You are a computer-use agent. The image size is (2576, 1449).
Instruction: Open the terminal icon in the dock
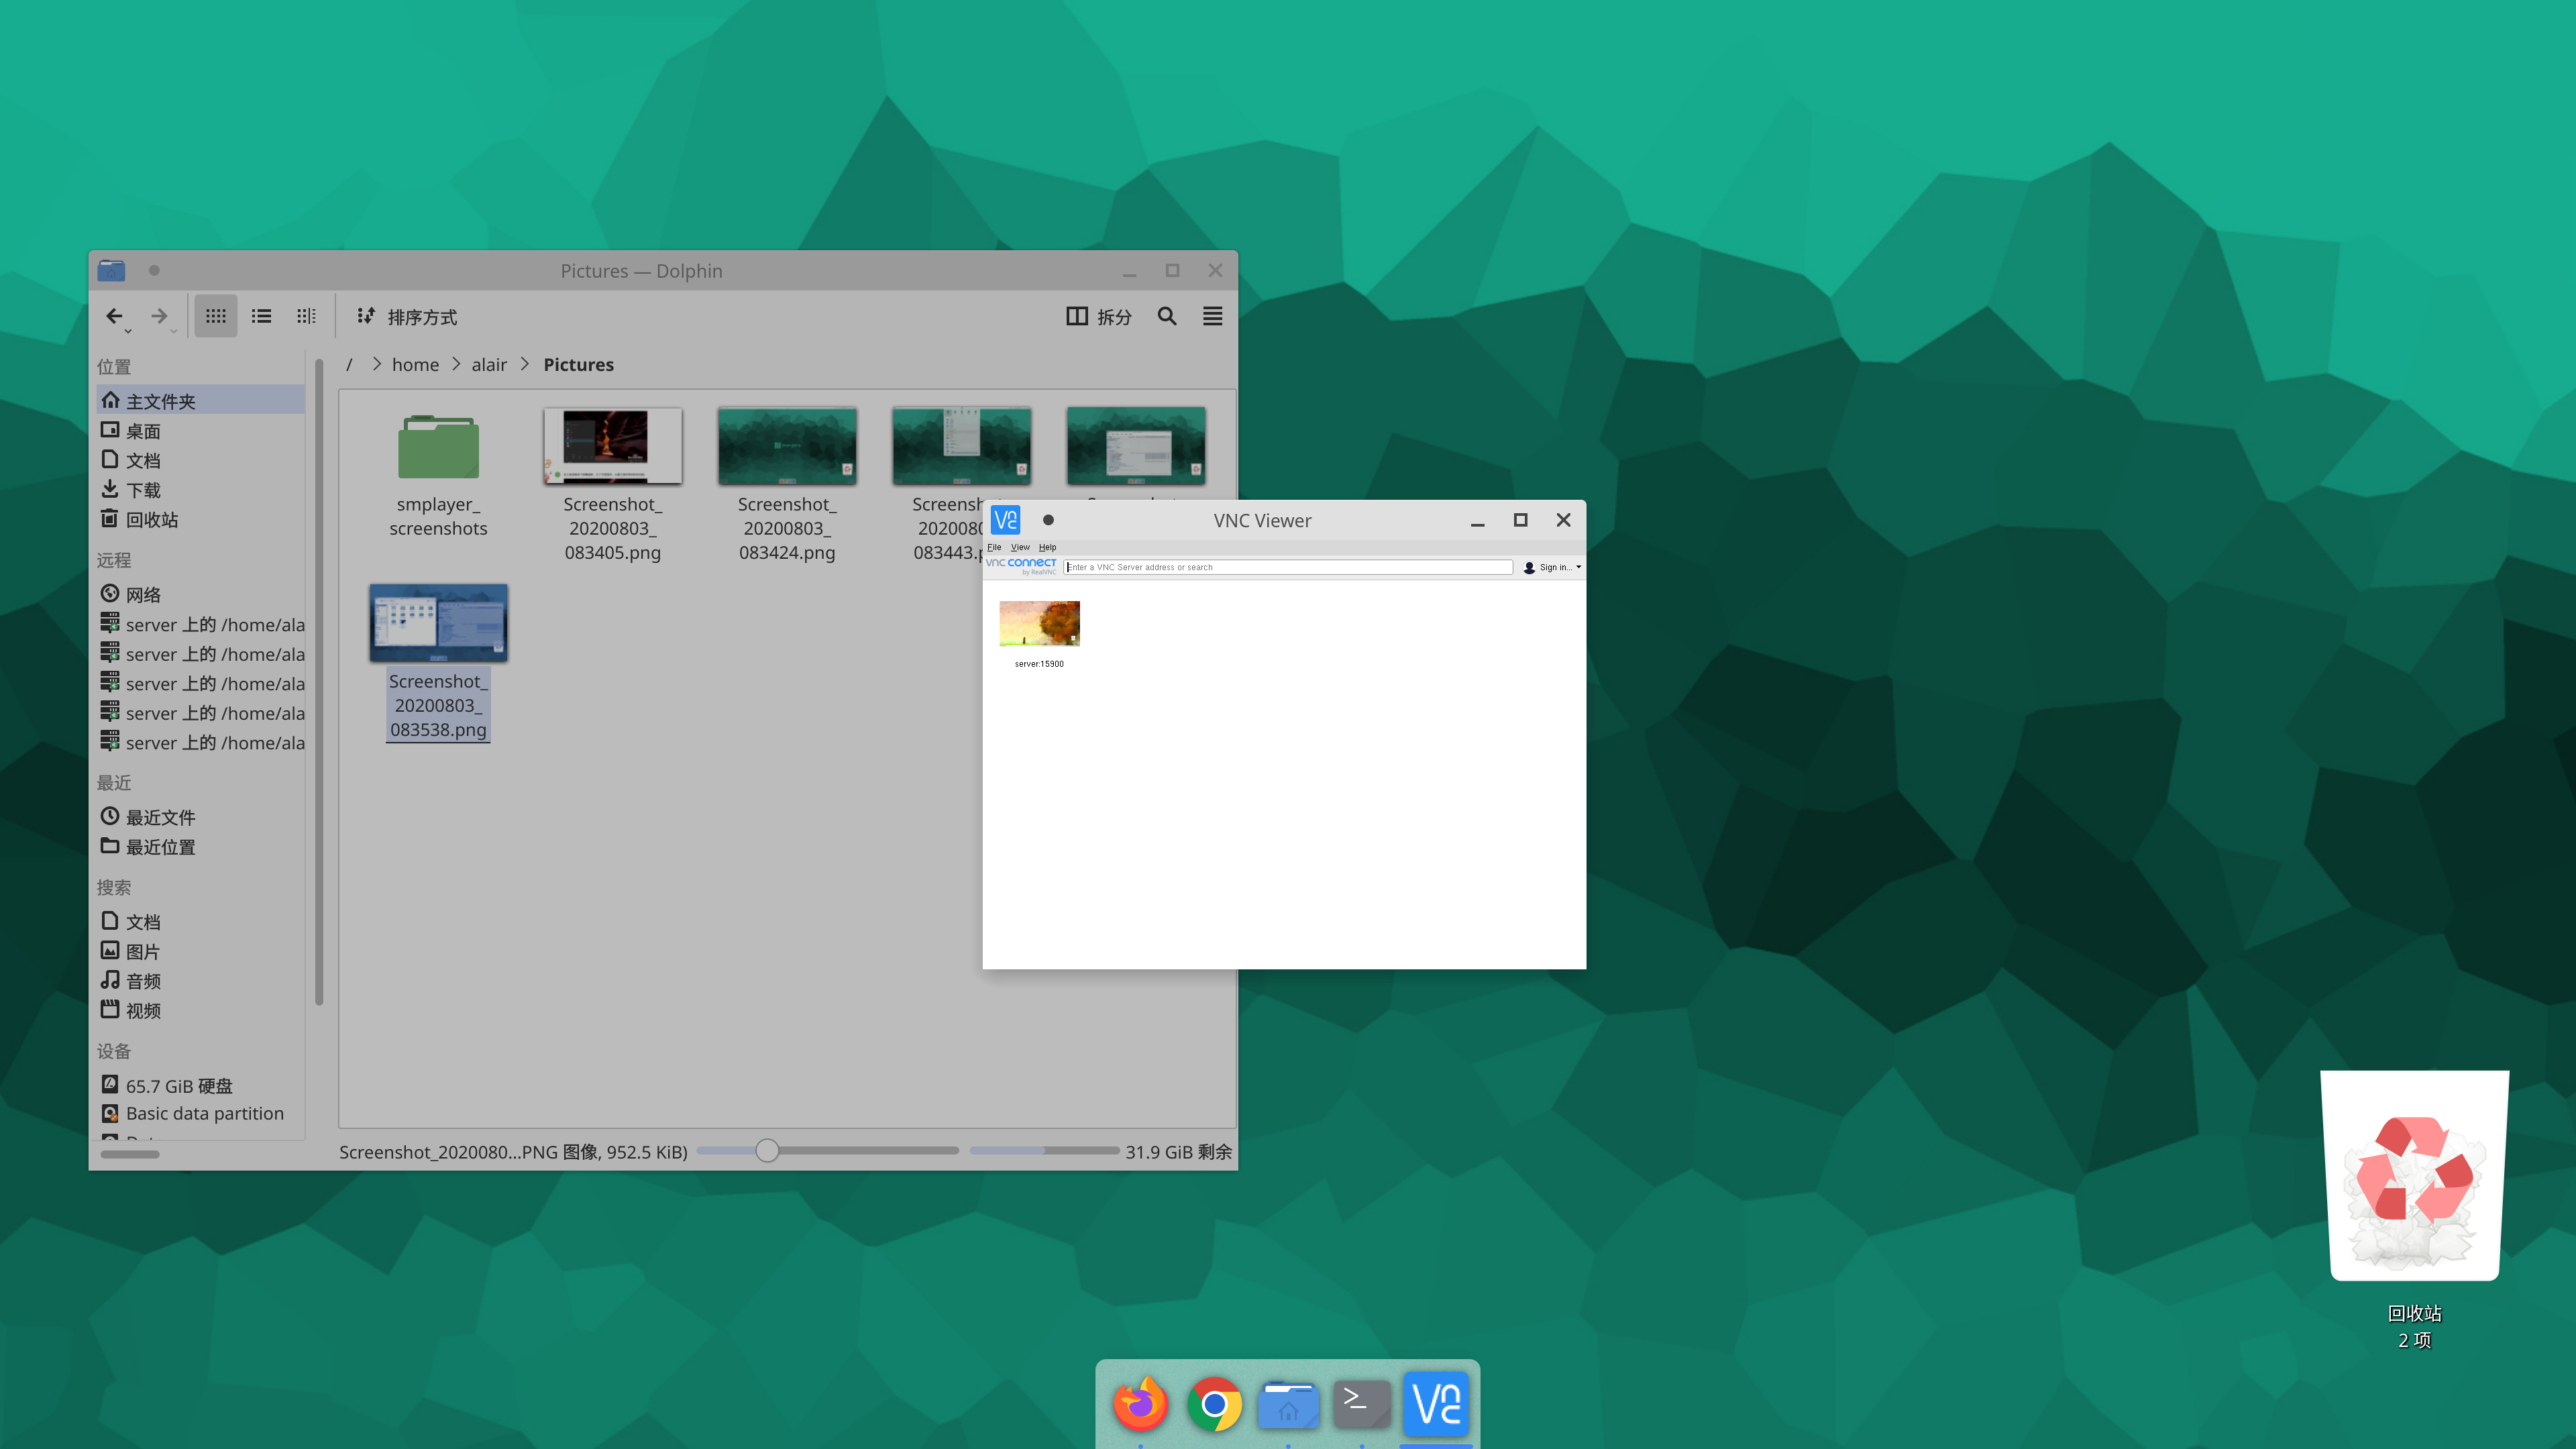click(x=1361, y=1404)
